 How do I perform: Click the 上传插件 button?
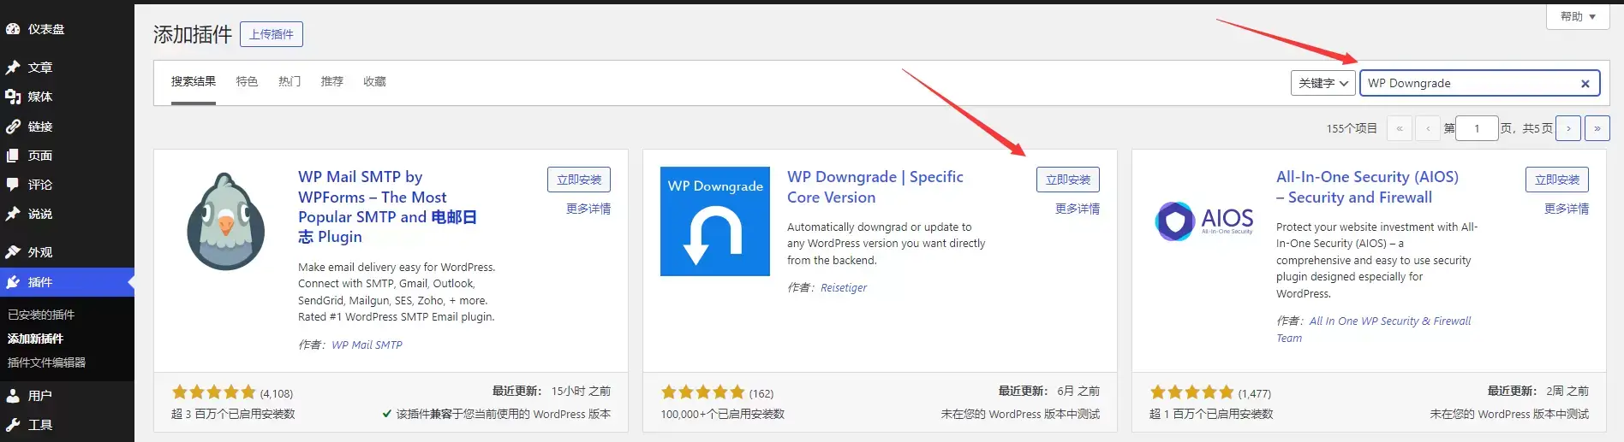click(272, 34)
